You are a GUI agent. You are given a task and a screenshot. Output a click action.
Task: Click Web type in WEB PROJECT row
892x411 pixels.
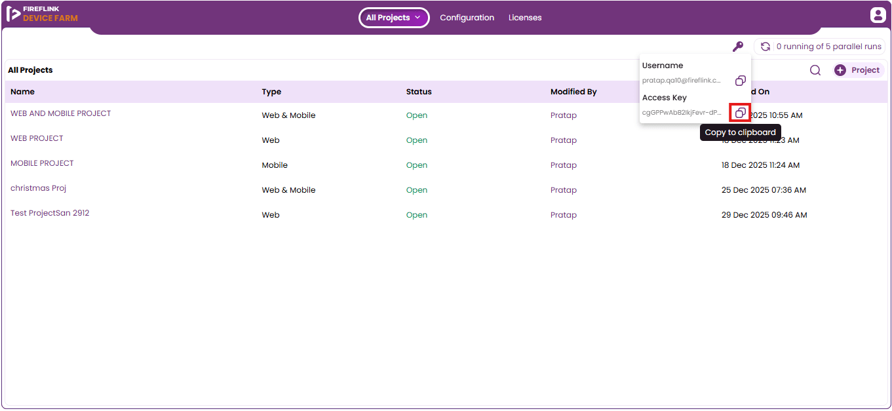271,140
